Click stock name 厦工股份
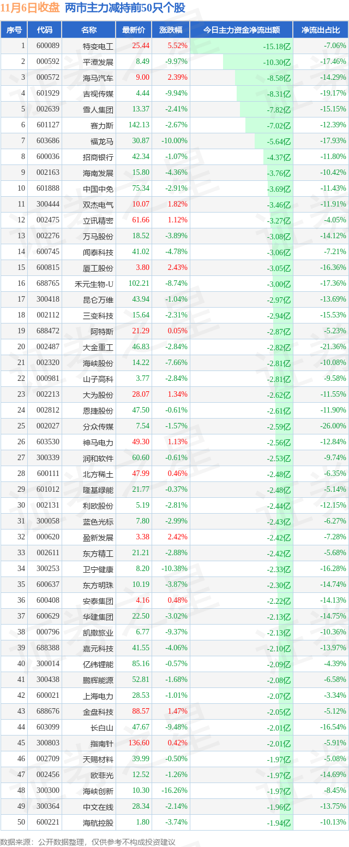 pos(98,268)
